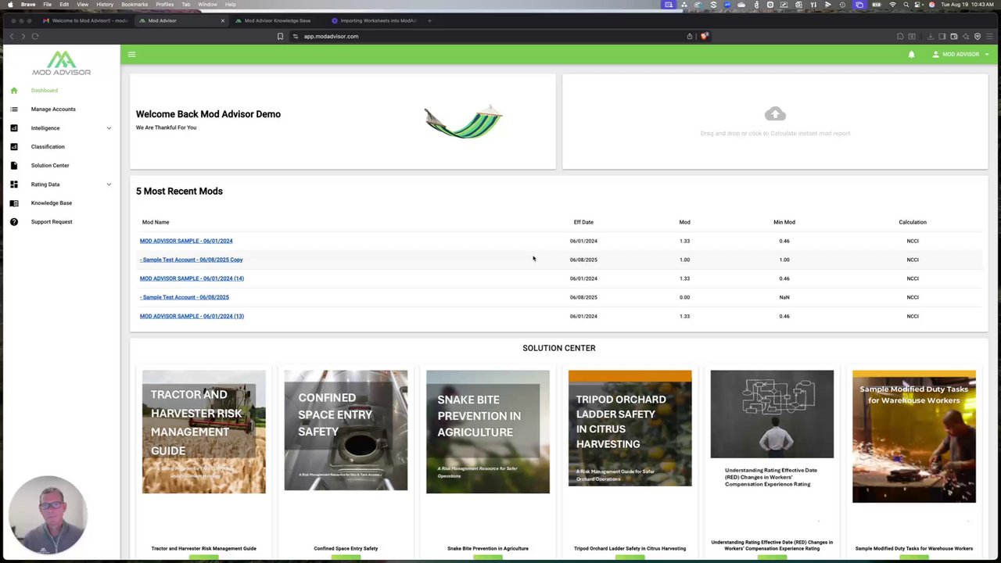Click the browser forward arrow
The image size is (1001, 563).
click(23, 36)
